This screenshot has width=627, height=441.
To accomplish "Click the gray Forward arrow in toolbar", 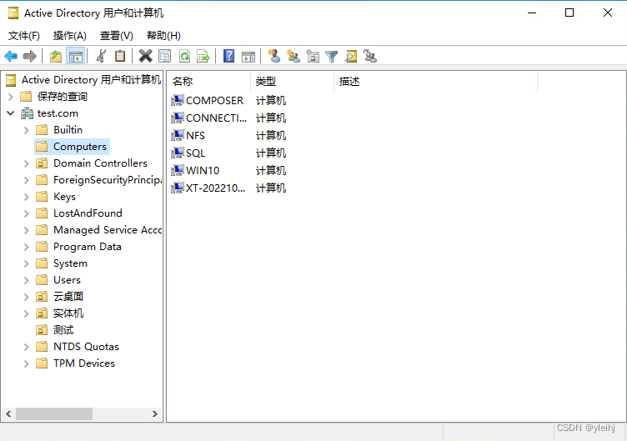I will (30, 57).
